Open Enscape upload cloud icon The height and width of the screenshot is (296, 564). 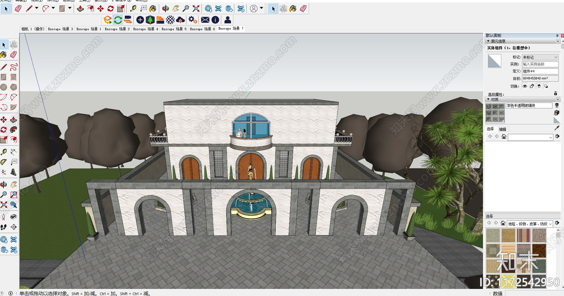coord(180,20)
